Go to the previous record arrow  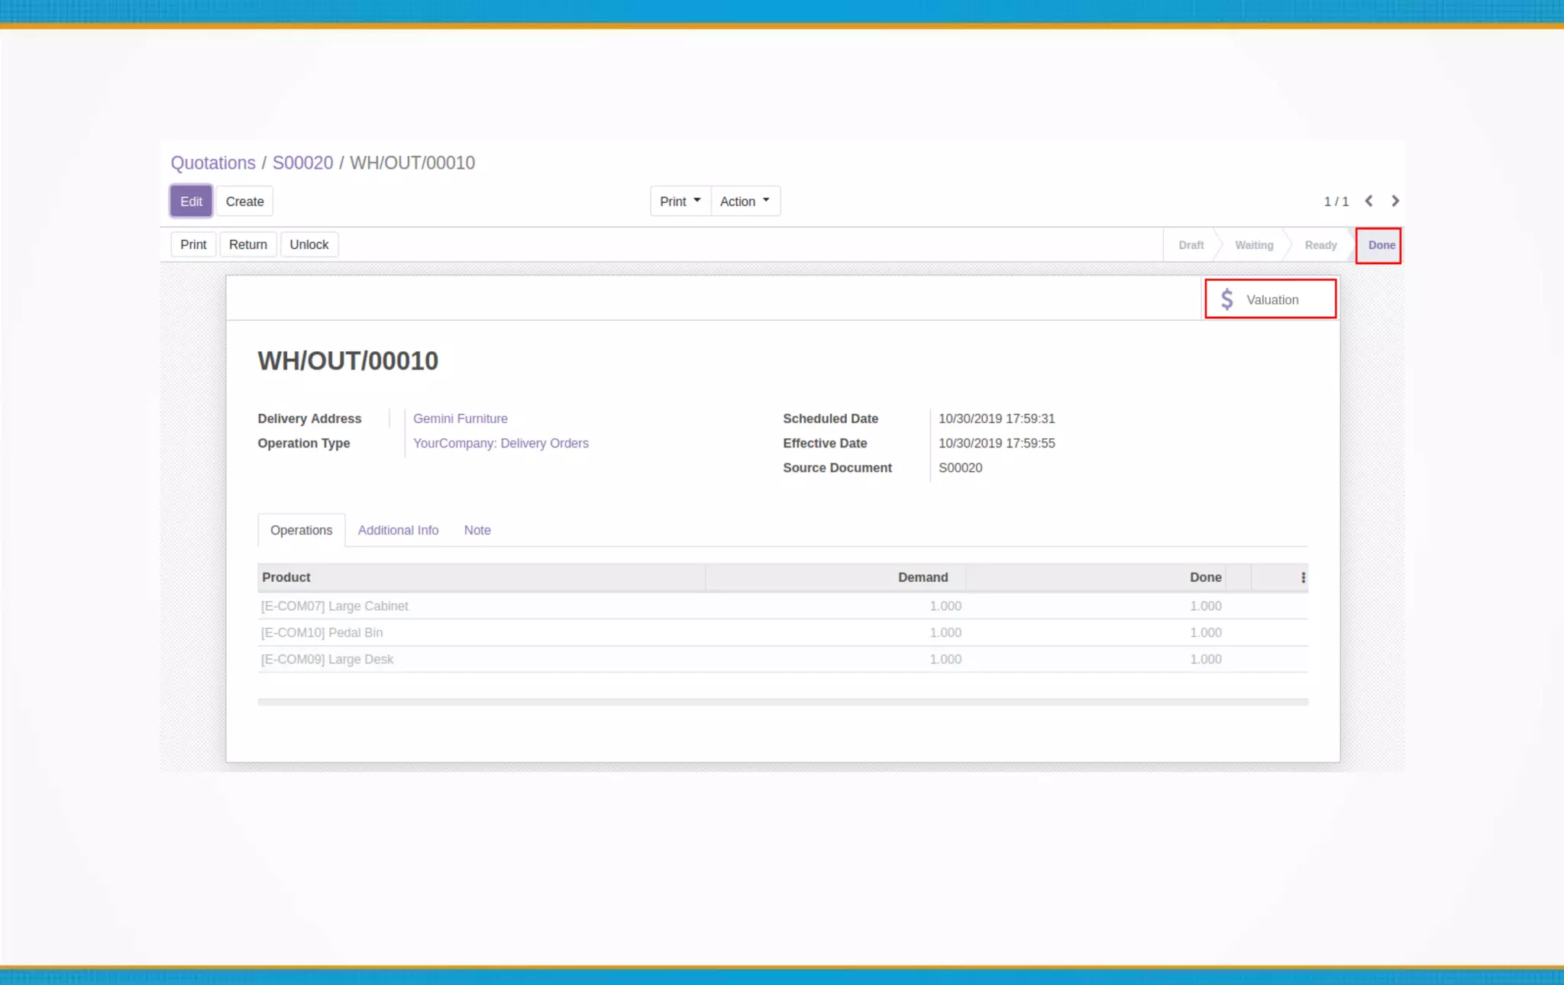tap(1368, 201)
